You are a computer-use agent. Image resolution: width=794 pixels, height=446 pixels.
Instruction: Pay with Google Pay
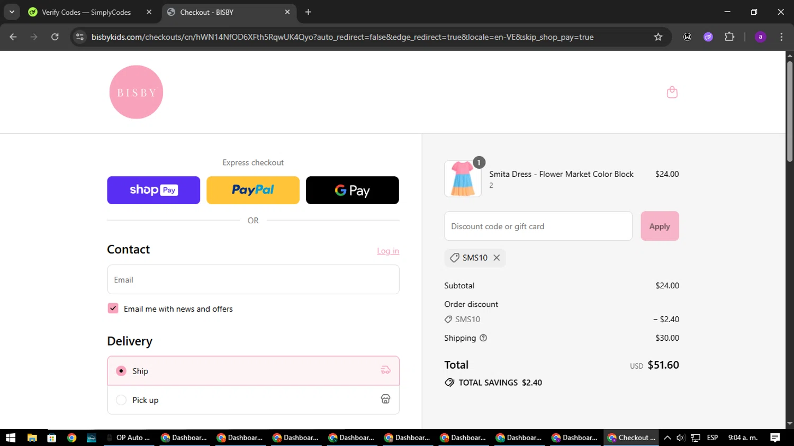click(353, 190)
